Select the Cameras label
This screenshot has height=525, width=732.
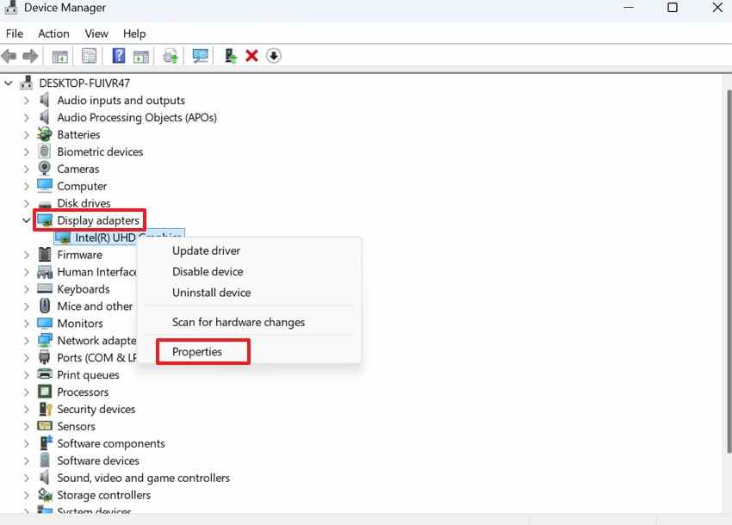(78, 169)
